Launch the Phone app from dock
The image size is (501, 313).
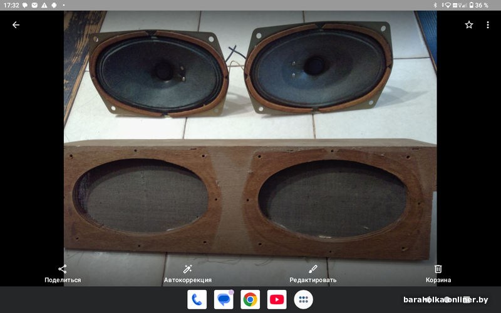coord(197,300)
